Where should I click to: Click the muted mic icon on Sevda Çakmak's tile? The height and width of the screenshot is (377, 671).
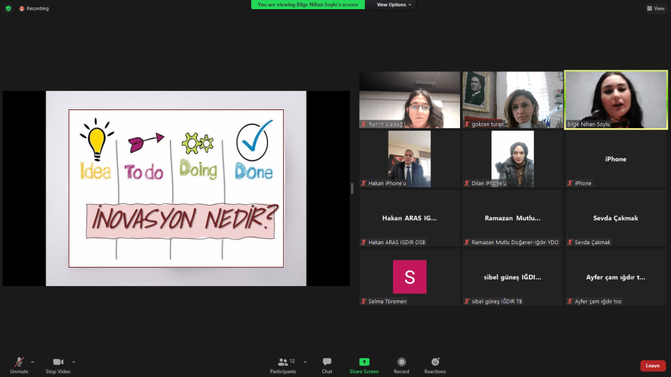pyautogui.click(x=570, y=242)
